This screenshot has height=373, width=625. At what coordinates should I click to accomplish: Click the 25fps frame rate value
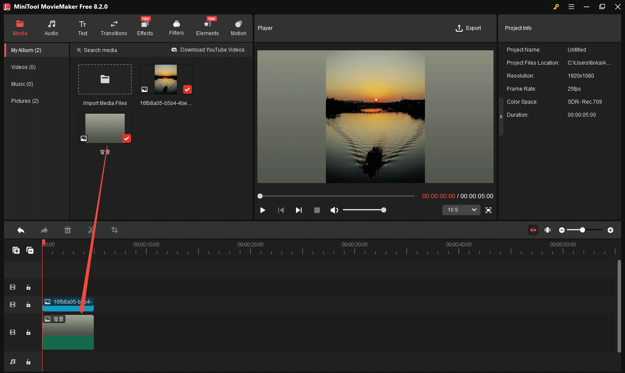click(x=574, y=89)
